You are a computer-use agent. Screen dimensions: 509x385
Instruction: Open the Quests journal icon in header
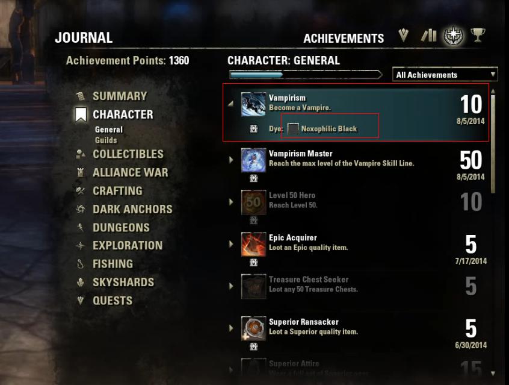pos(403,35)
